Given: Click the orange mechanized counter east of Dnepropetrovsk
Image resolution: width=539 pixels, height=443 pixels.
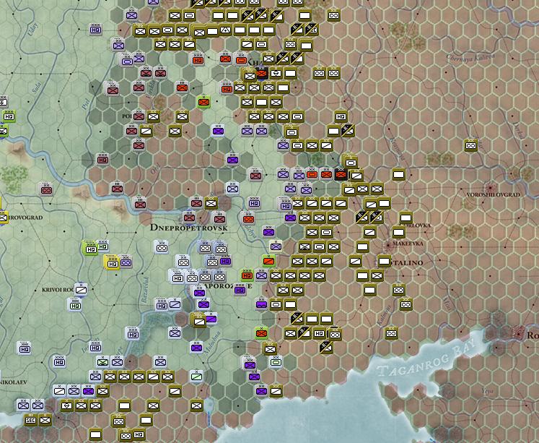Looking at the screenshot, I should pos(248,218).
